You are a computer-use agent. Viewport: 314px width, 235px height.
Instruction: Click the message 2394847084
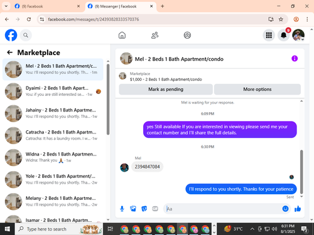click(x=147, y=167)
